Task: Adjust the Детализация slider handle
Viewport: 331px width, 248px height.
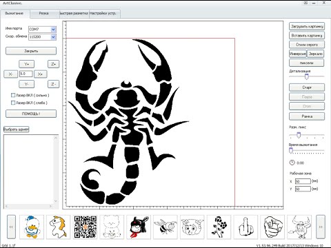Action: click(306, 77)
